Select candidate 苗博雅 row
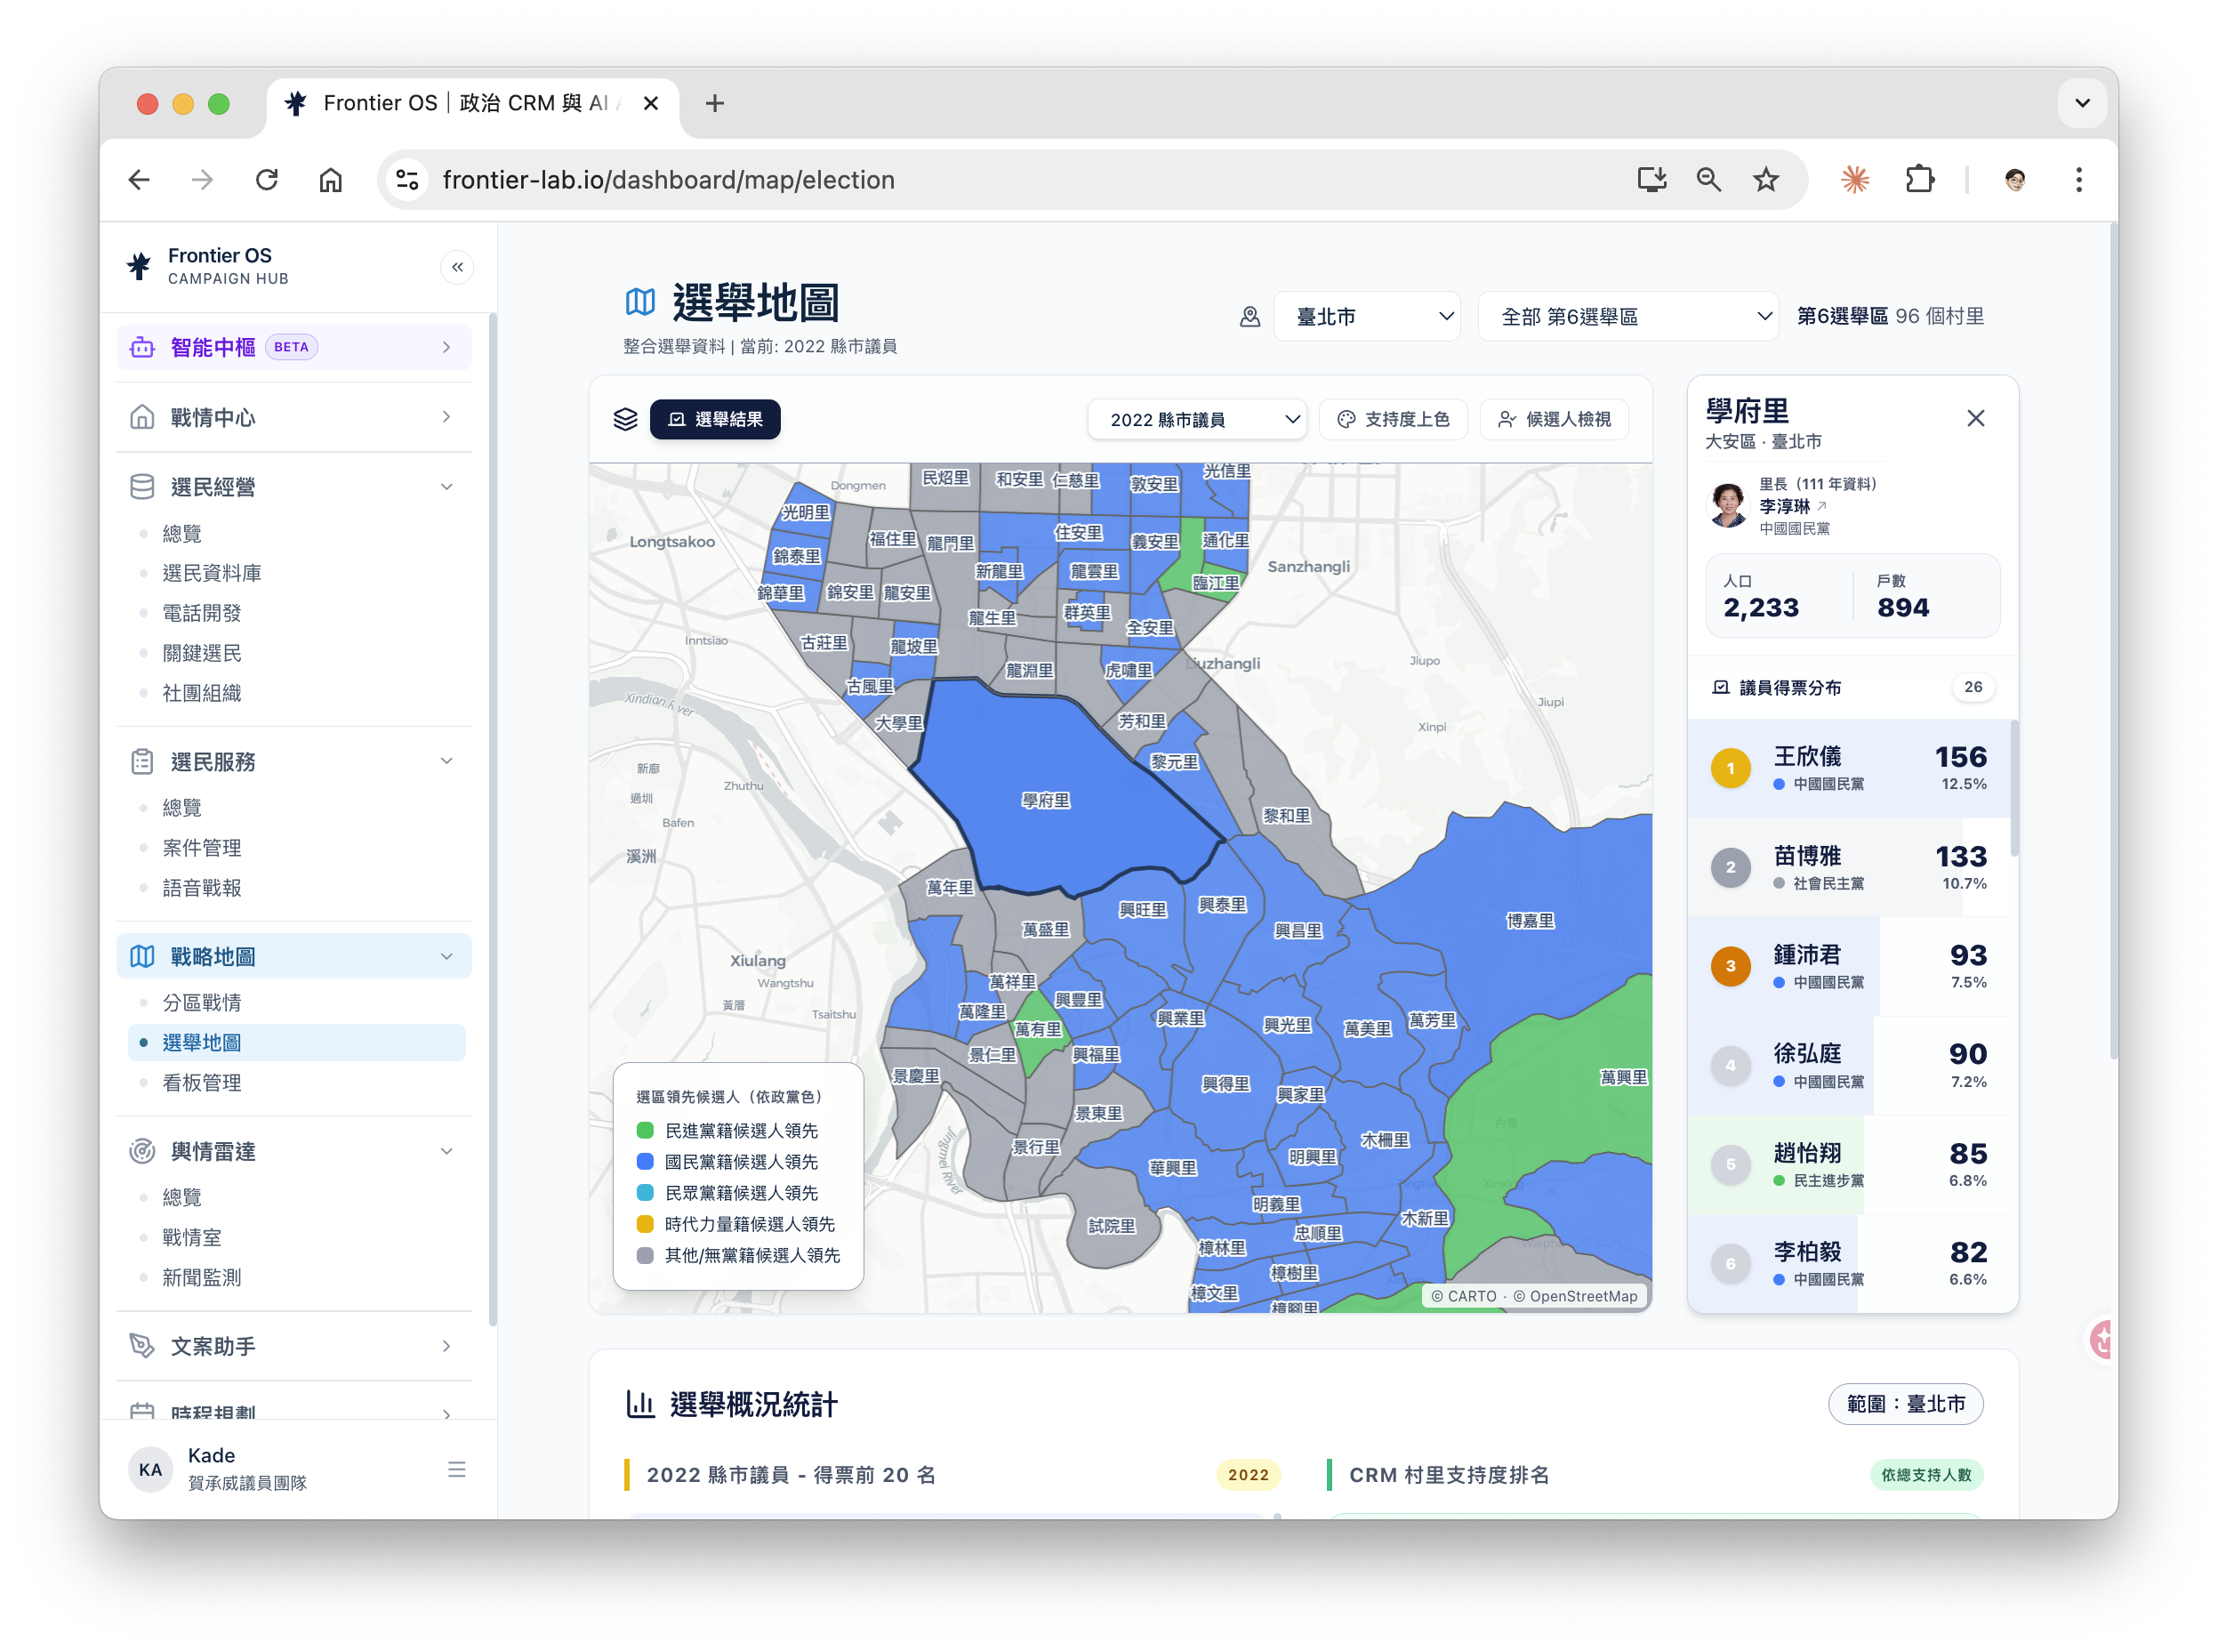Screen dimensions: 2218x1651 [1848, 867]
